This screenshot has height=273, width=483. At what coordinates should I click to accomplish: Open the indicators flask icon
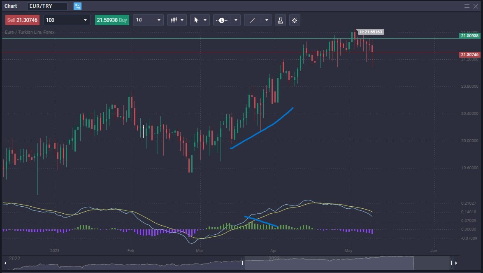pyautogui.click(x=280, y=20)
